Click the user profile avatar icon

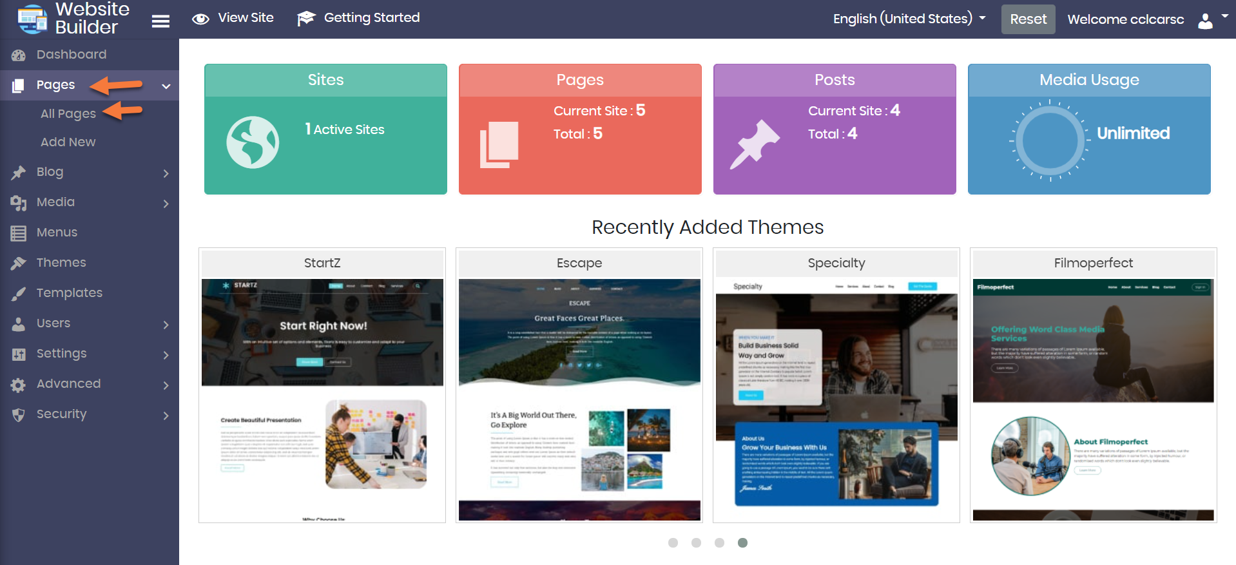point(1205,21)
